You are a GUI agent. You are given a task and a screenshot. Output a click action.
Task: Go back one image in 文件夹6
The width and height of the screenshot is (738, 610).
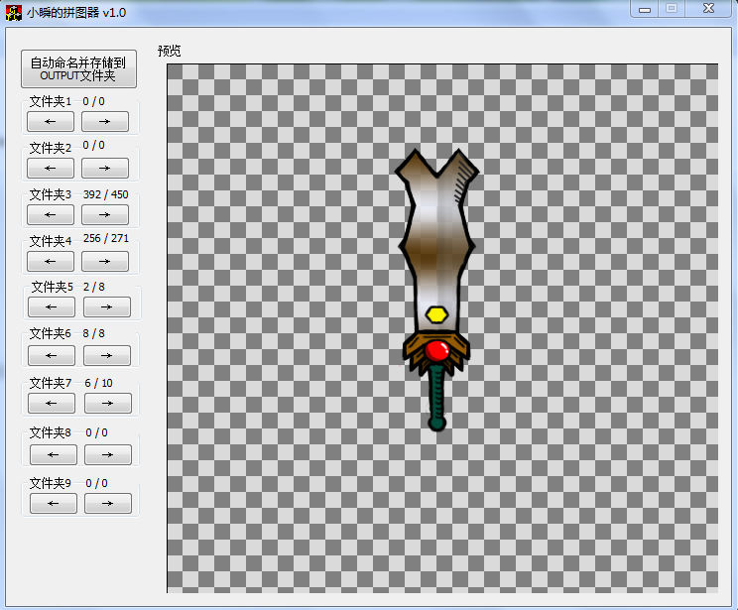click(52, 355)
